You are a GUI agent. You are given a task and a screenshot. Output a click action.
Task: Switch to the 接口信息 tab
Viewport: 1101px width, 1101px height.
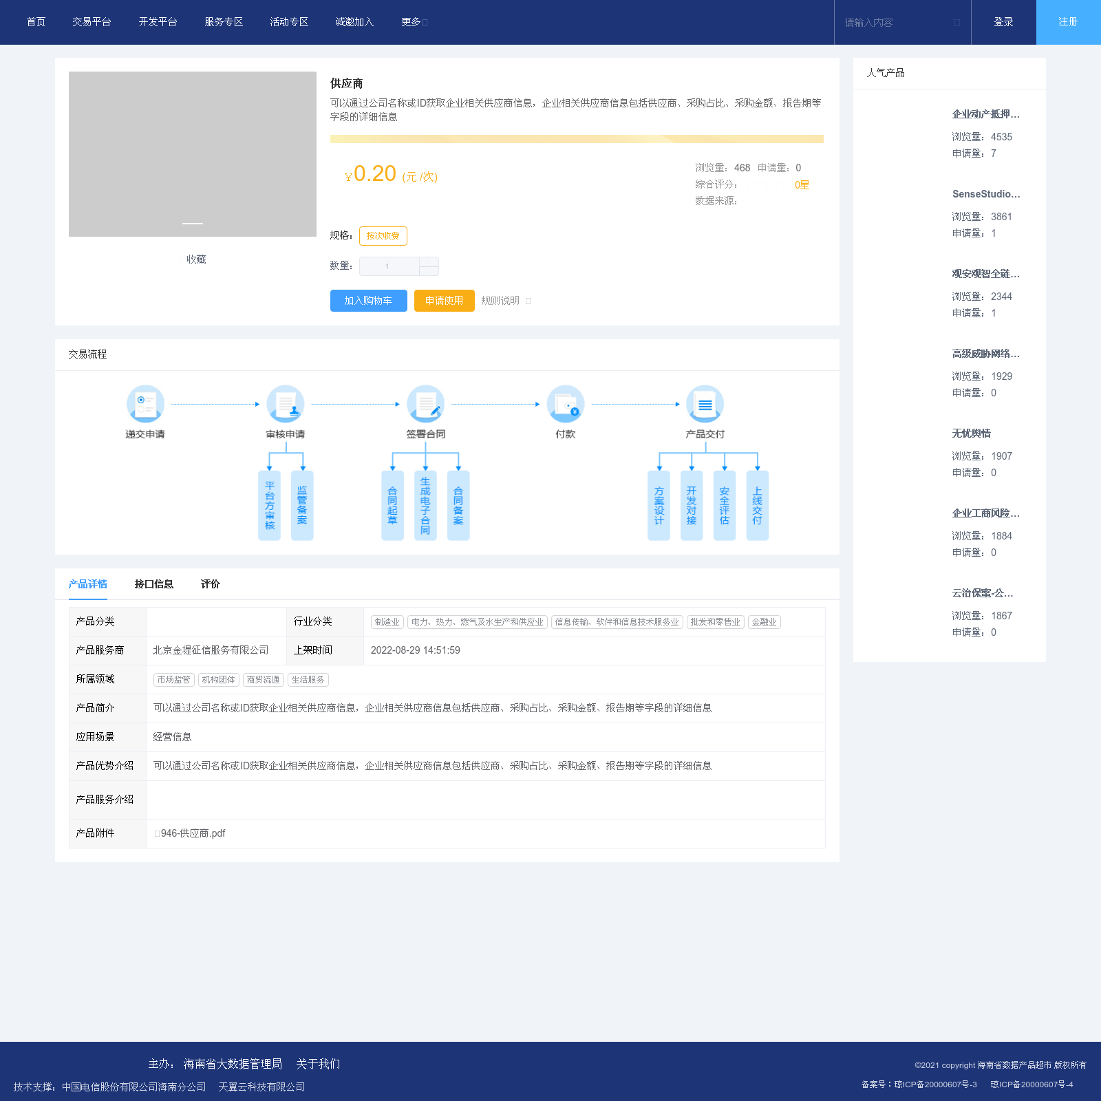click(x=153, y=584)
